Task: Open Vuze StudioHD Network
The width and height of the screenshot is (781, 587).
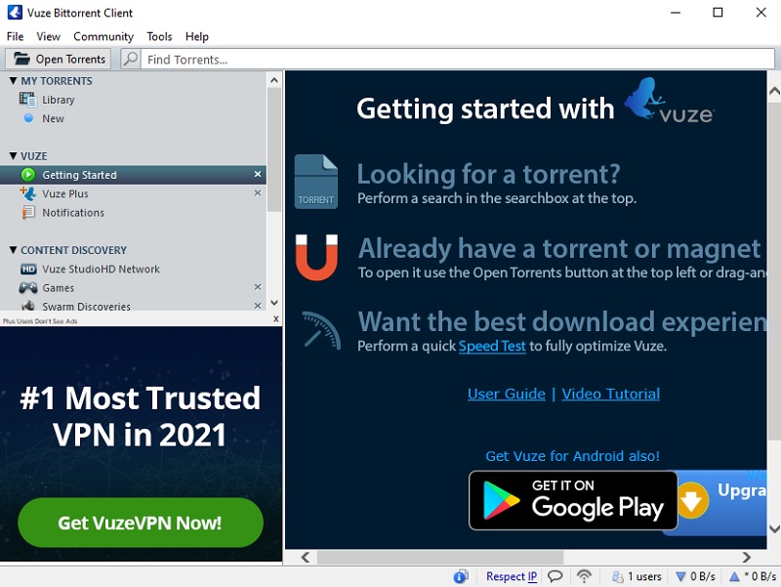Action: (x=101, y=269)
